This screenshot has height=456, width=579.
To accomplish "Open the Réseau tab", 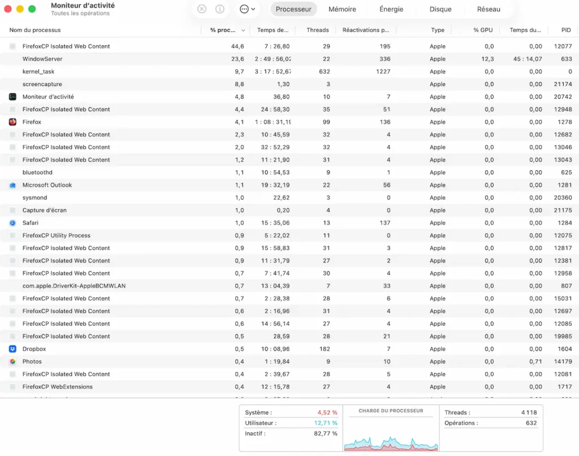I will tap(489, 9).
